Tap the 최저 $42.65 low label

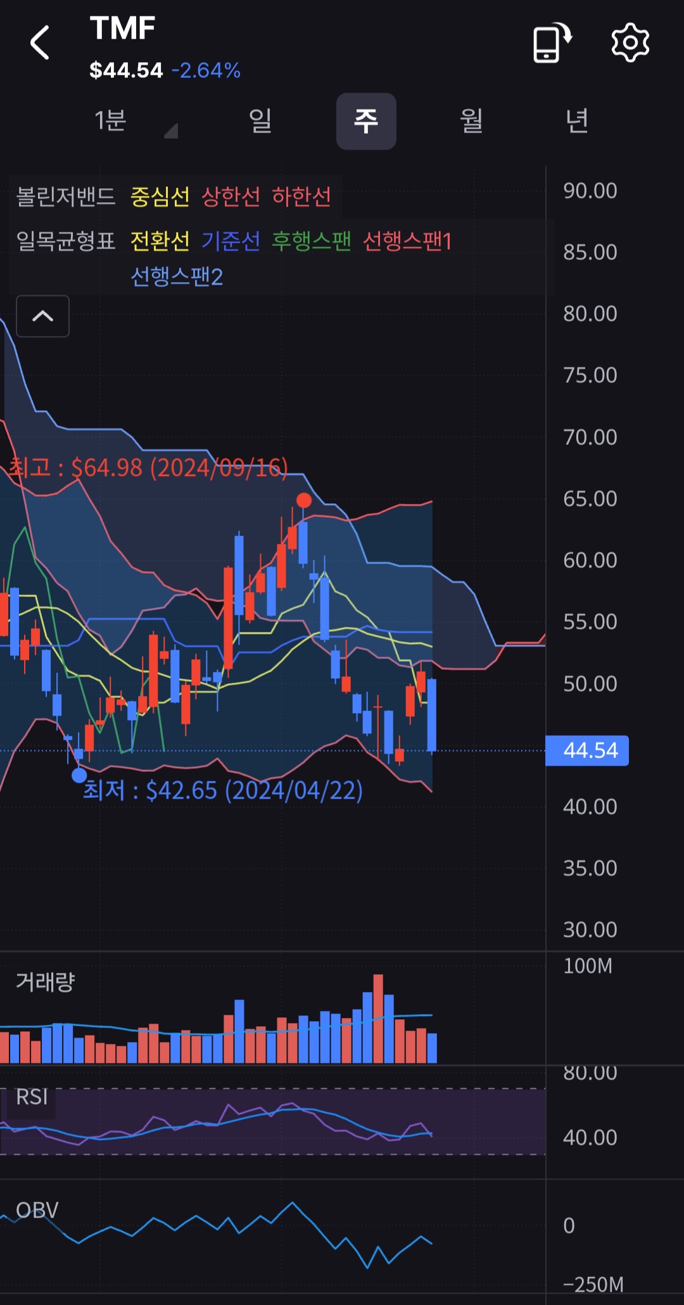[223, 790]
